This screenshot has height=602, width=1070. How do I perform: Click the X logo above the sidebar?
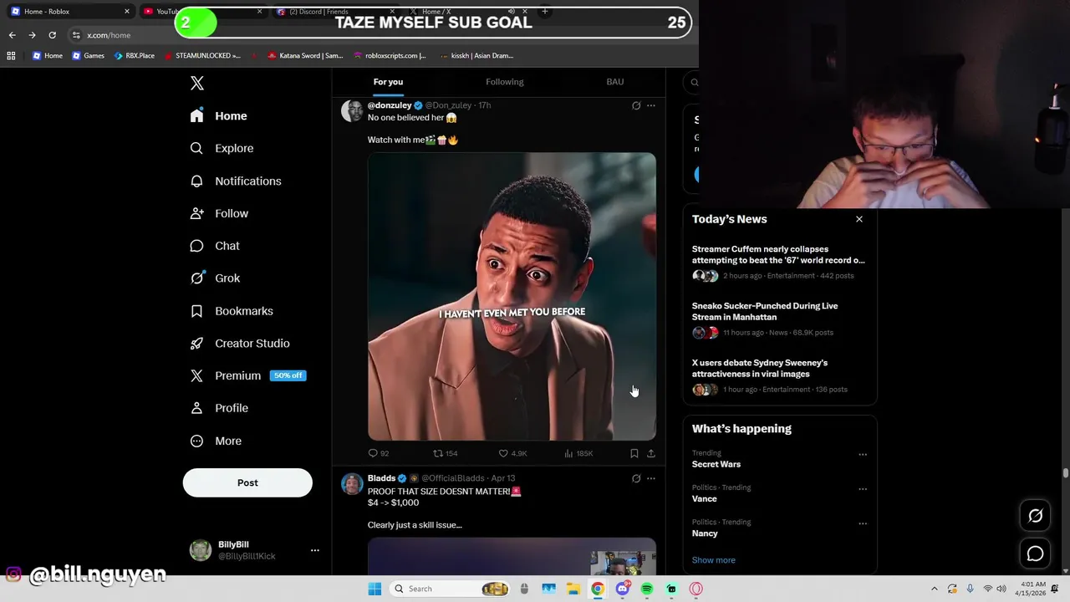pos(197,83)
